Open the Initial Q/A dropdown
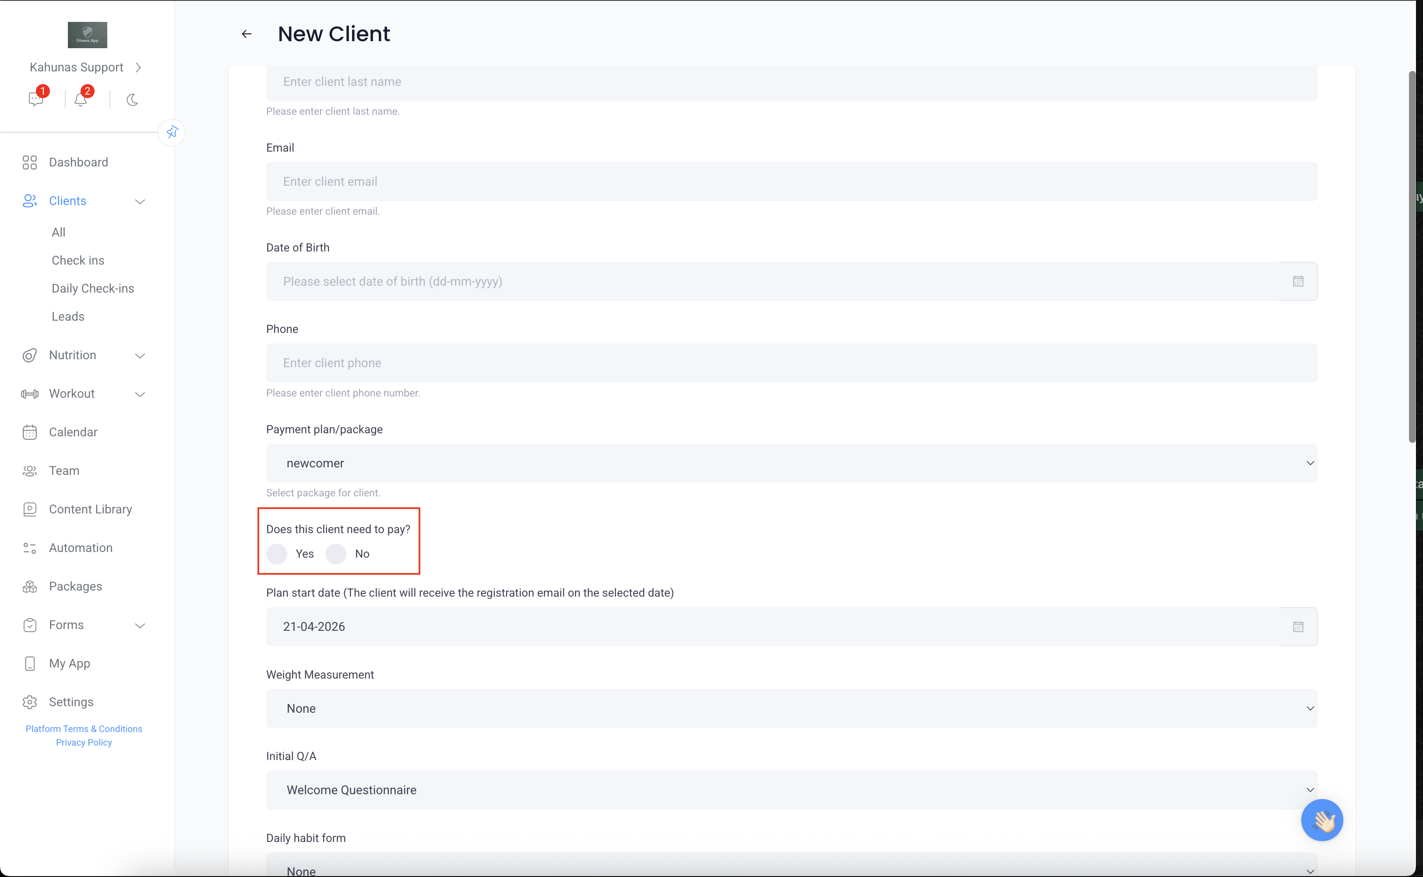The image size is (1423, 877). [791, 789]
